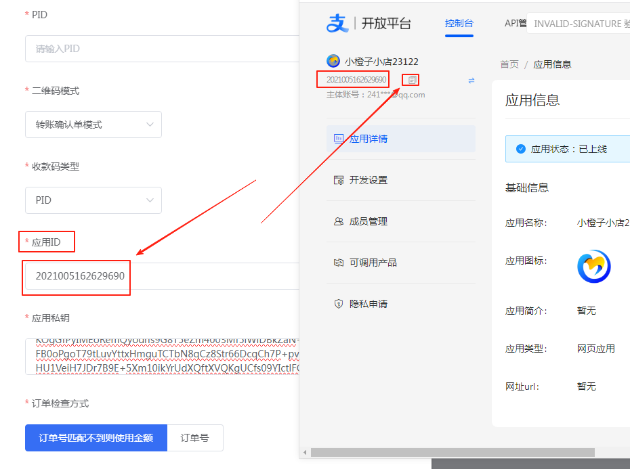
Task: Expand the 收款码类型 PID dropdown
Action: tap(93, 200)
